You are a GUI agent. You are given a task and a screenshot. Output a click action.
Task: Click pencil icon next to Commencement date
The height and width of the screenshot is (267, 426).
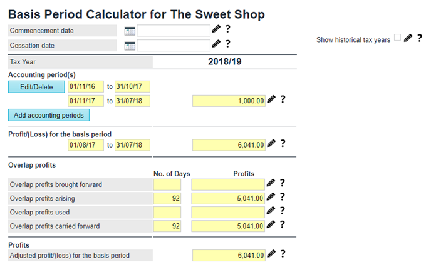(216, 29)
